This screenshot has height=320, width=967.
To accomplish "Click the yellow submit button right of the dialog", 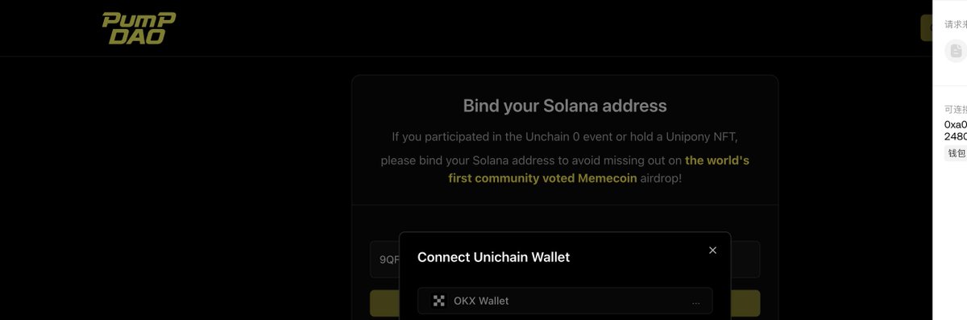I will tap(745, 303).
